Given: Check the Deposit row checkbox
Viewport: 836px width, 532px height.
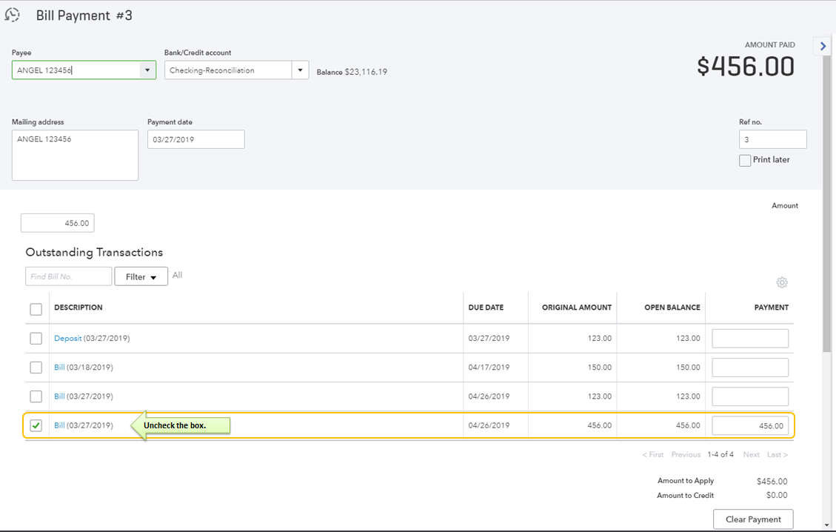Looking at the screenshot, I should (x=36, y=339).
